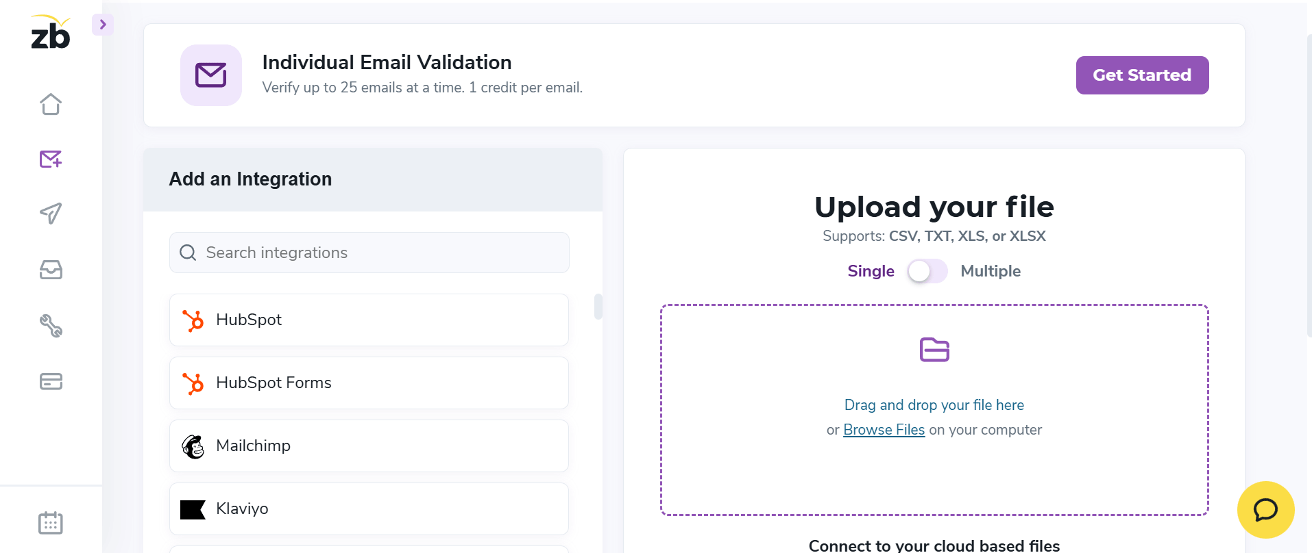Click the Browse Files link
The height and width of the screenshot is (553, 1312).
884,430
